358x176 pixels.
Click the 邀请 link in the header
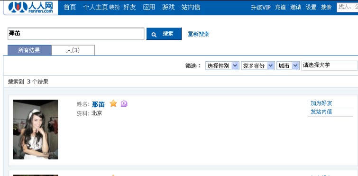(x=296, y=7)
